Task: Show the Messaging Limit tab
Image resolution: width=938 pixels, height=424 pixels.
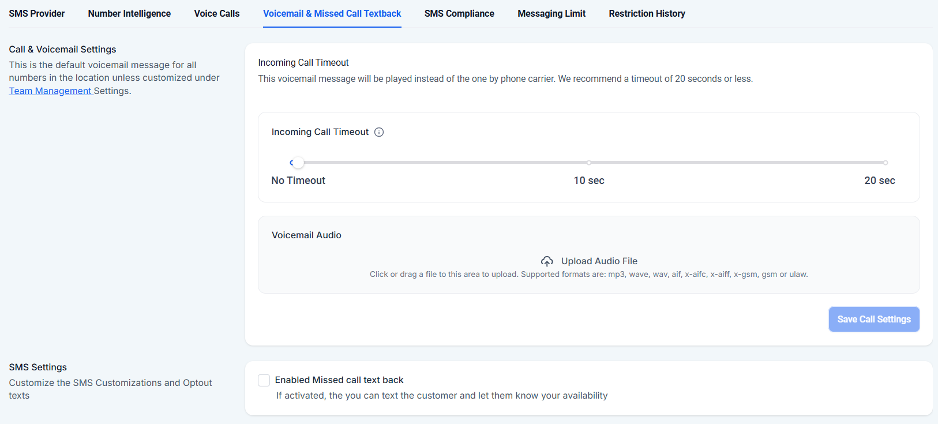Action: tap(551, 13)
